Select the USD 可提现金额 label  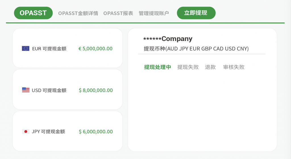(x=49, y=90)
